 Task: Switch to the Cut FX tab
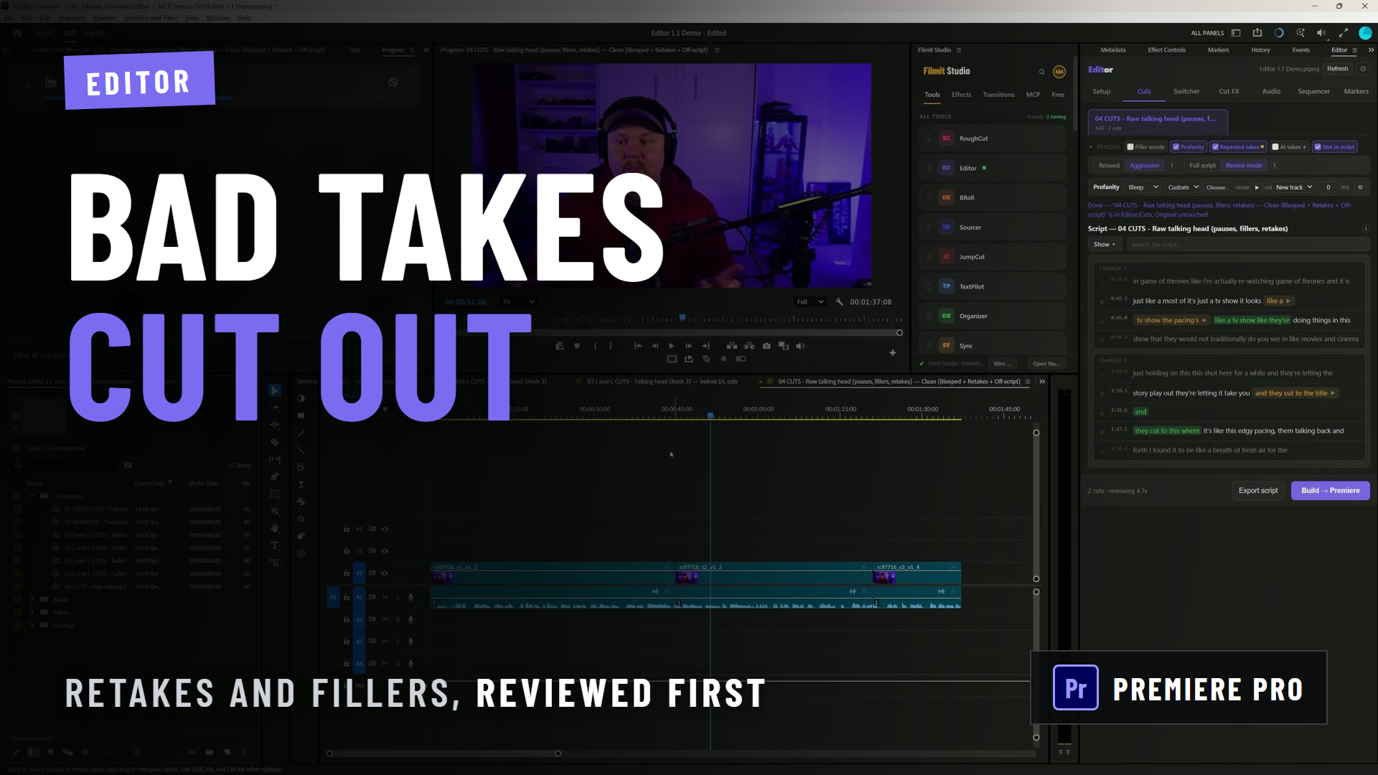click(x=1229, y=92)
